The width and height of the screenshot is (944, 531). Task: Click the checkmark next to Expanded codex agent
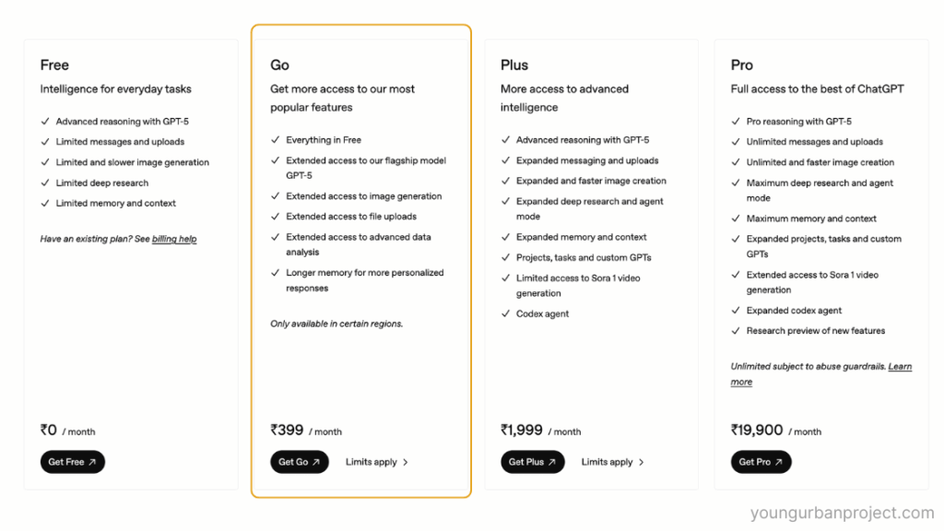pos(735,312)
